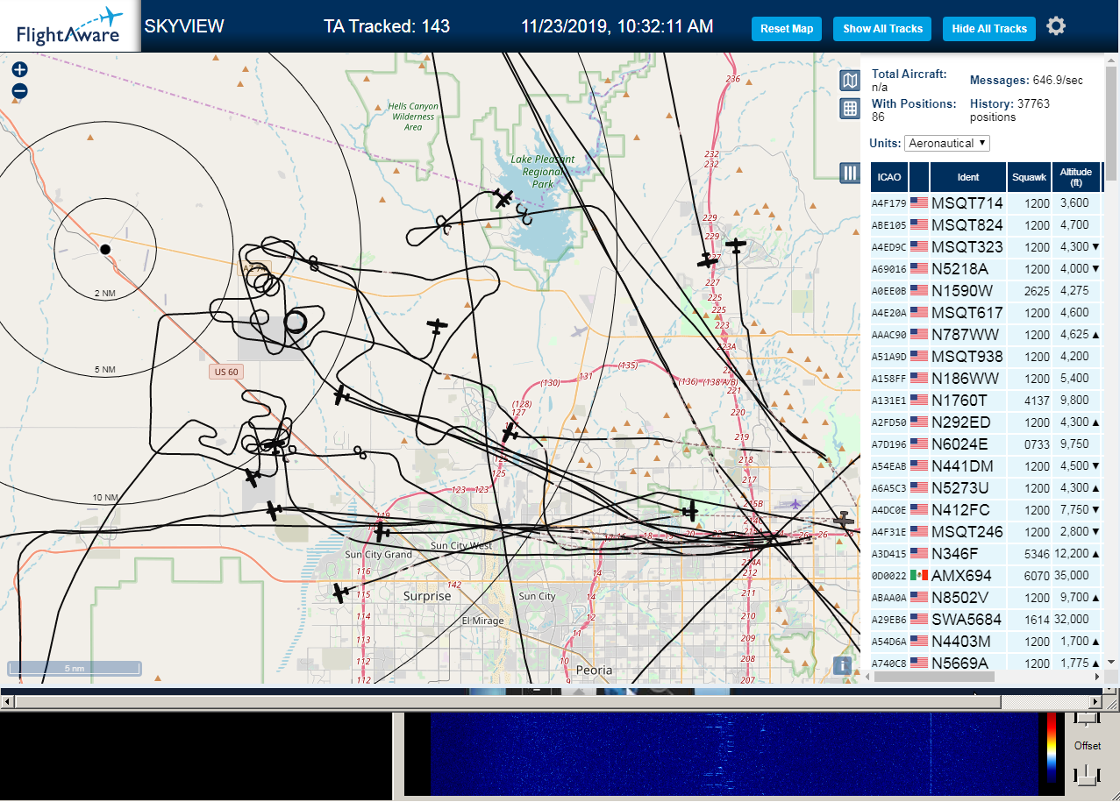The image size is (1120, 802).
Task: Click the aircraft table horizontal scrollbar thumb
Action: coord(934,677)
